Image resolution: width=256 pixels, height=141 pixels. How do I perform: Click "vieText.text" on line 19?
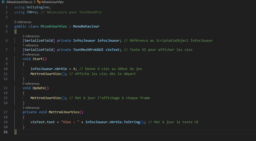point(43,122)
